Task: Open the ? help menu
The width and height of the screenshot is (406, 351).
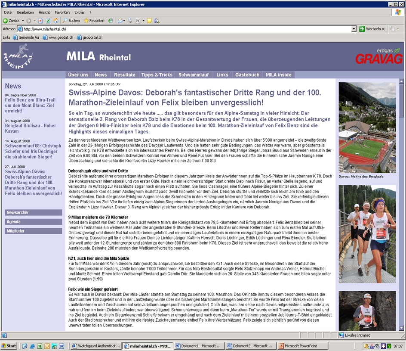Action: pyautogui.click(x=90, y=12)
